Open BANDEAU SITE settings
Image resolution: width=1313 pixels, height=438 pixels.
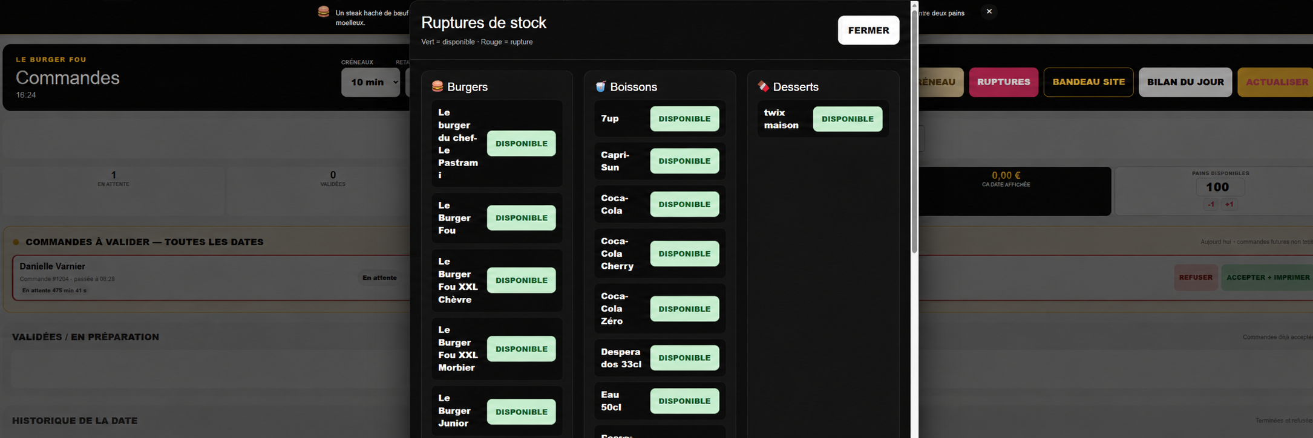pos(1089,82)
